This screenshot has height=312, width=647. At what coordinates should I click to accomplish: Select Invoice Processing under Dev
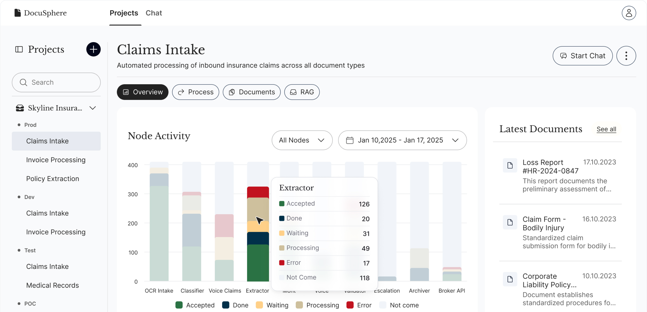pyautogui.click(x=56, y=232)
